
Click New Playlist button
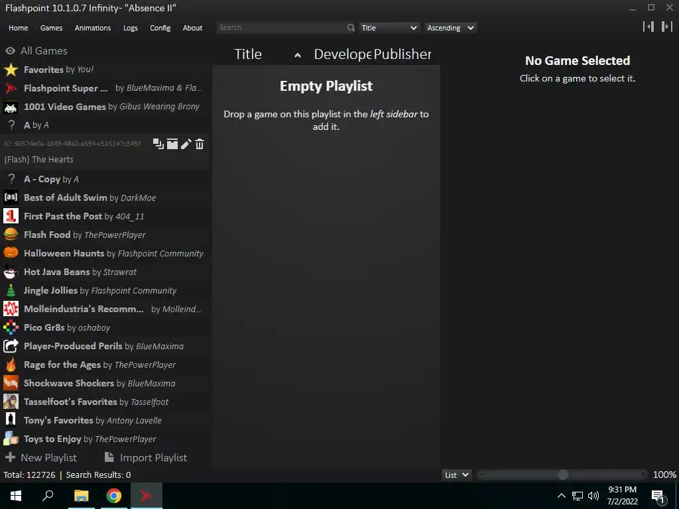tap(41, 457)
